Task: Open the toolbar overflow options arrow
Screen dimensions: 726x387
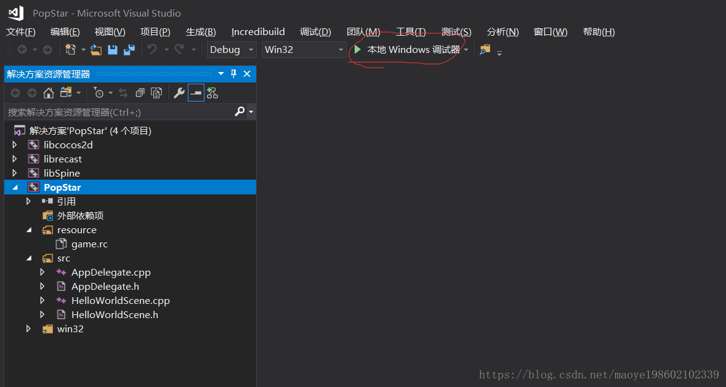Action: pos(499,53)
